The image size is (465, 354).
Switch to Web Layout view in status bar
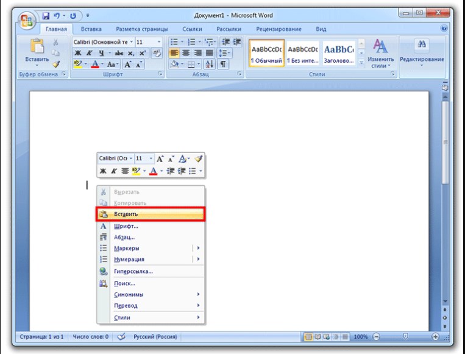[327, 336]
